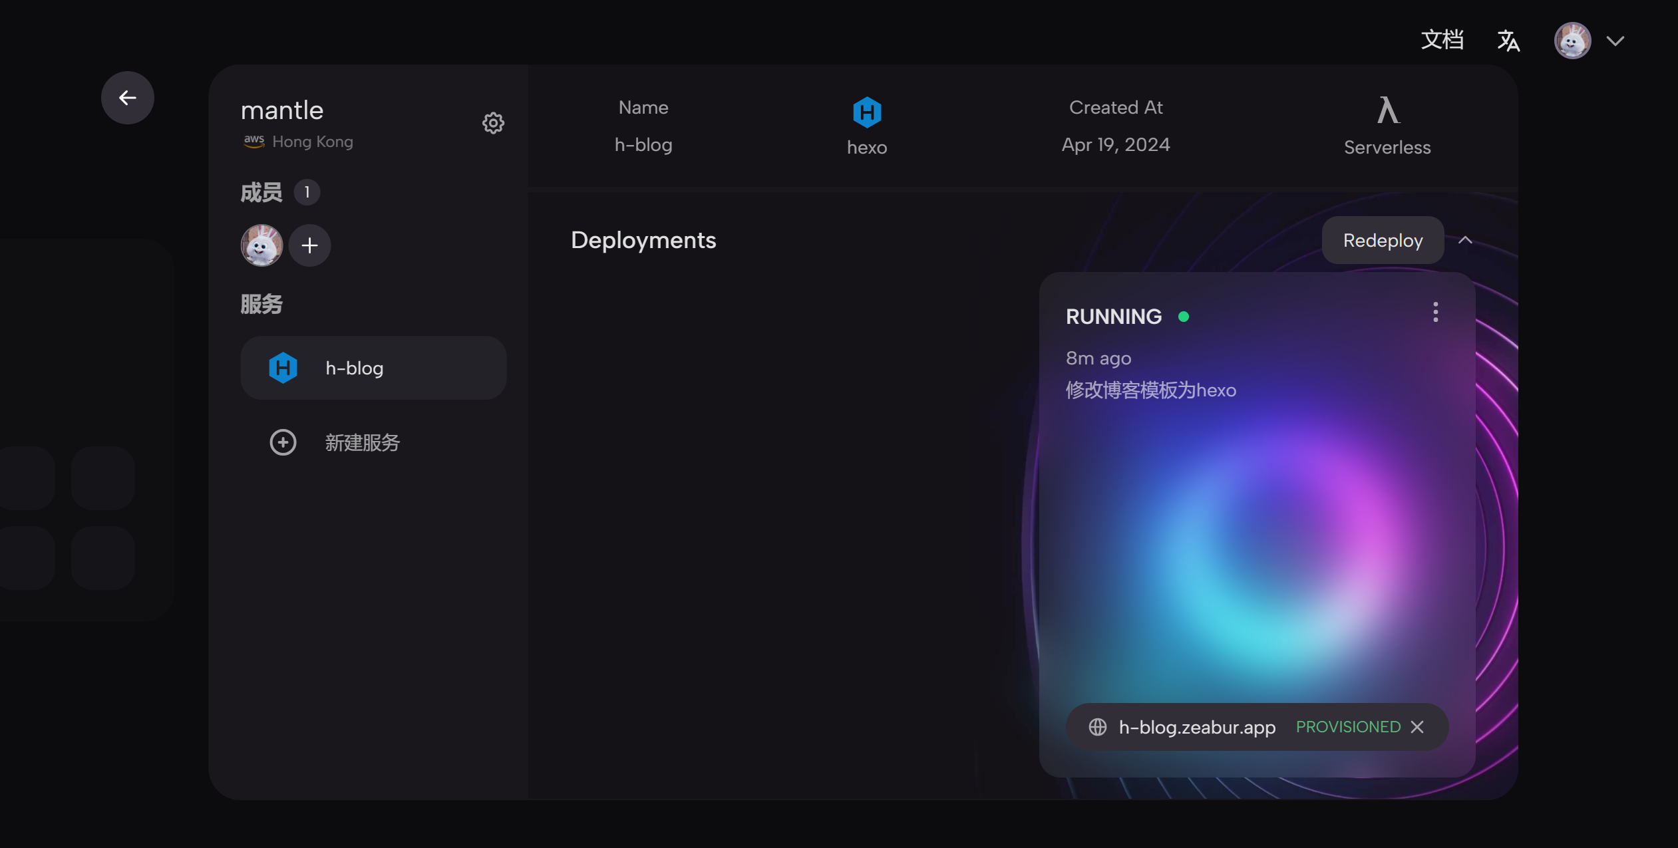This screenshot has width=1678, height=848.
Task: Click the globe icon beside domain
Action: (x=1098, y=727)
